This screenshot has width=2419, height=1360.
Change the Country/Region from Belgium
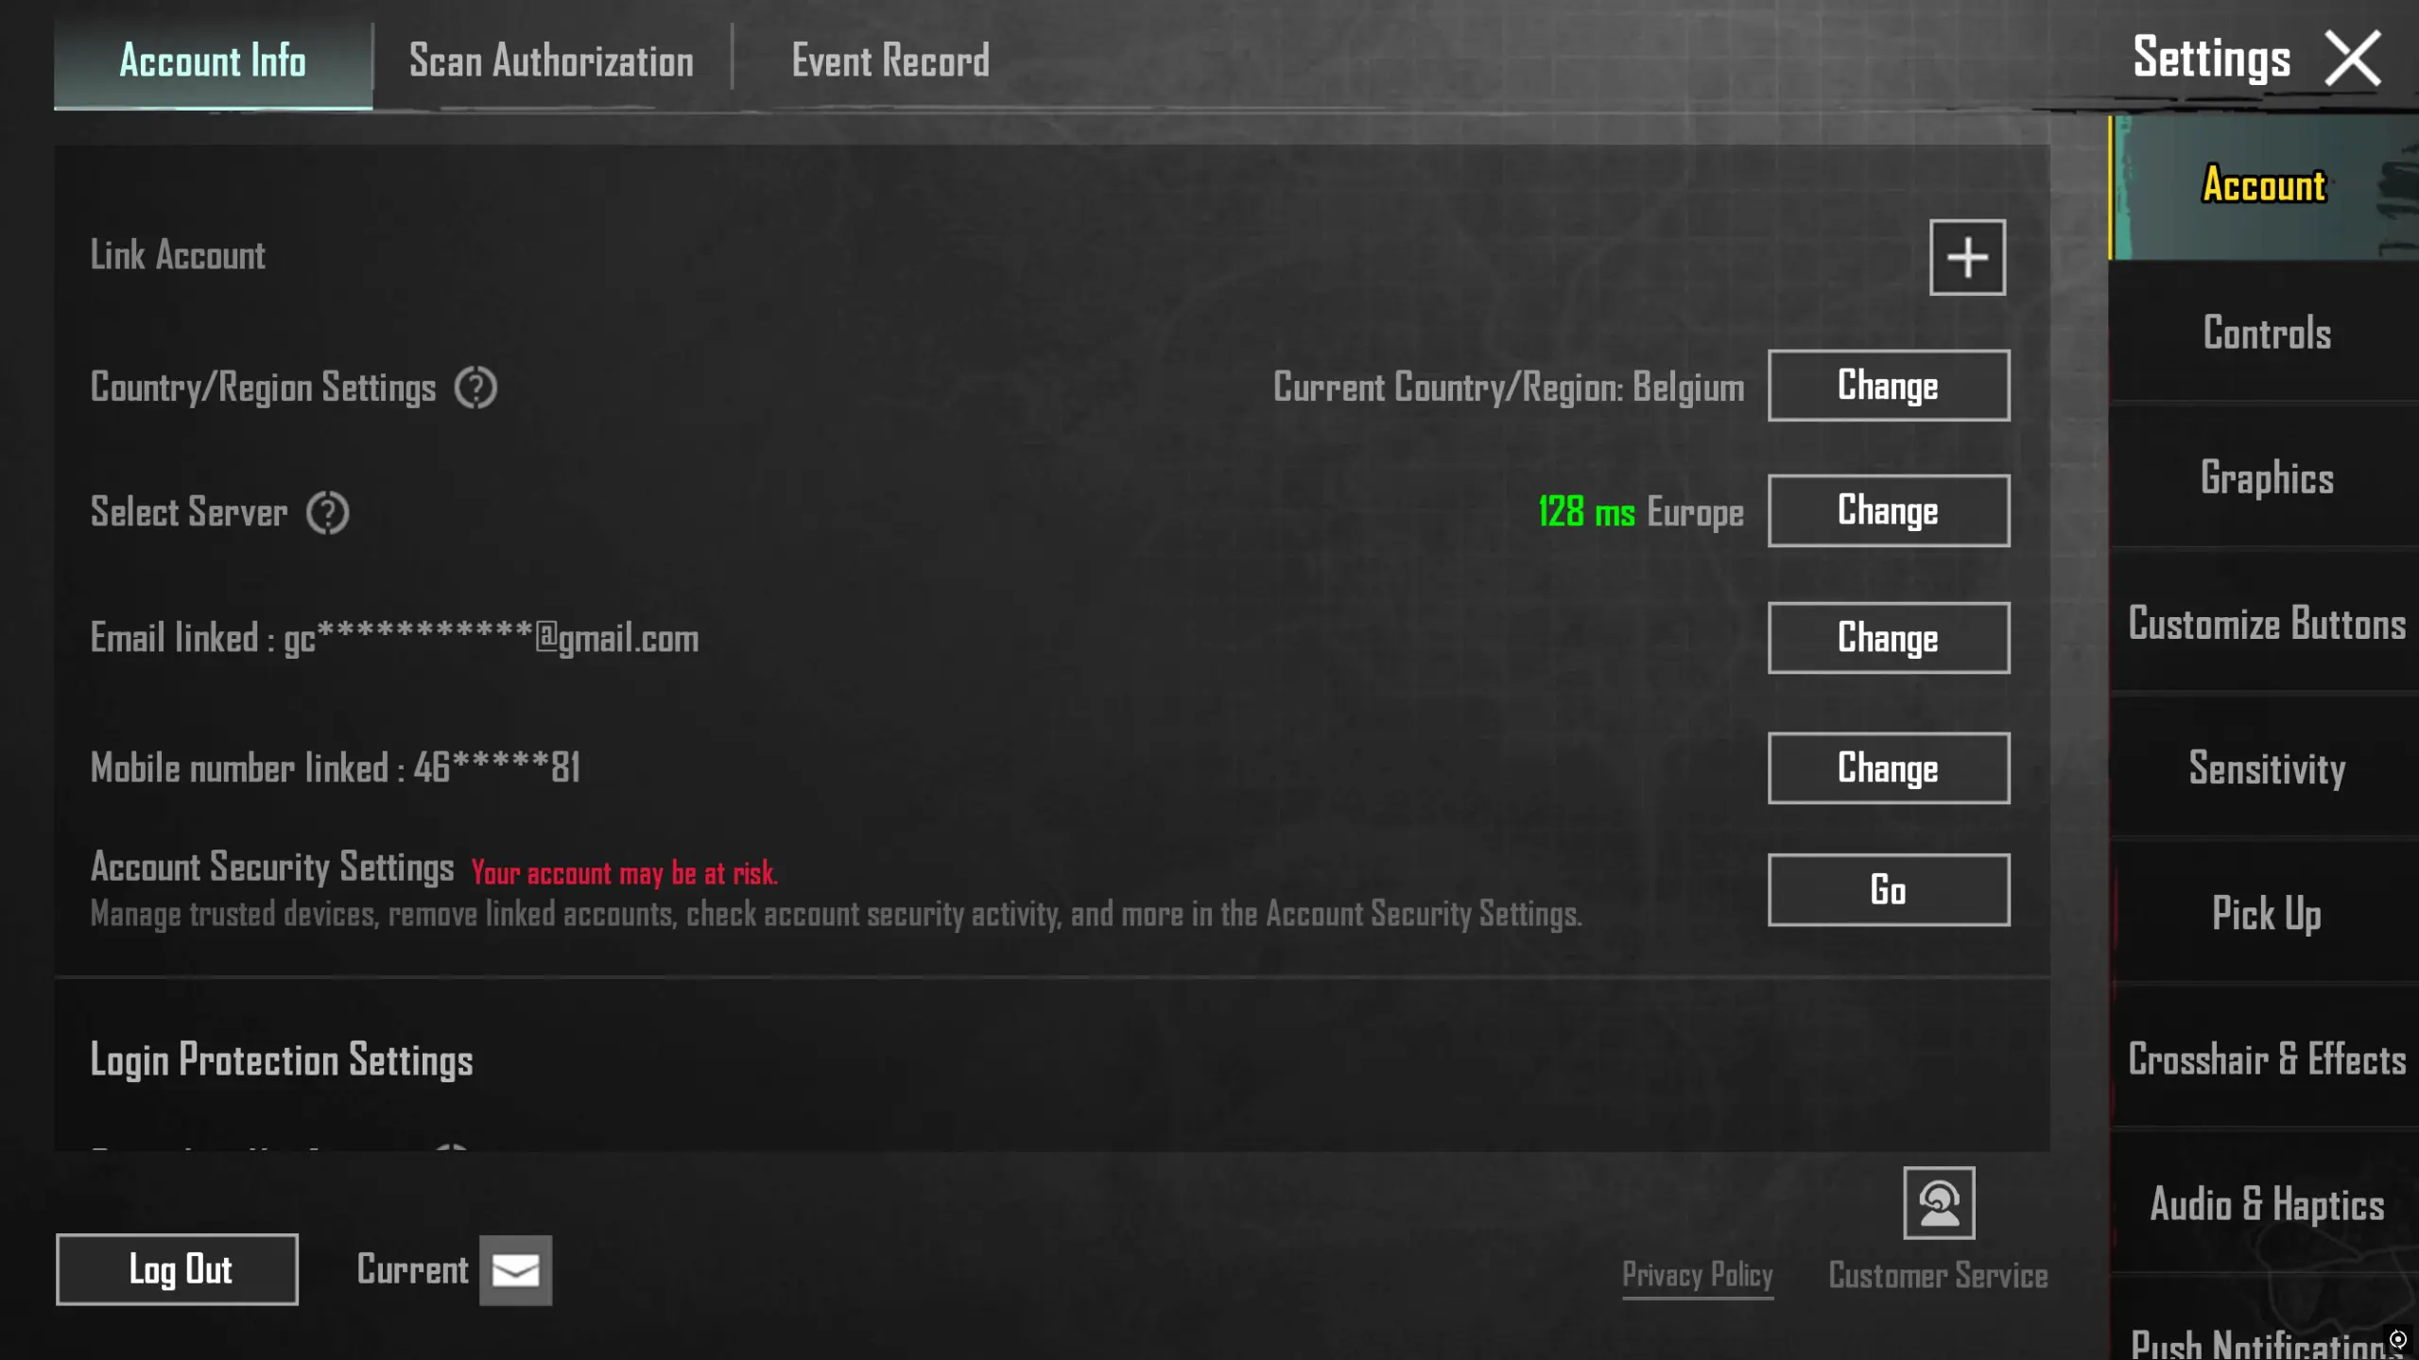[x=1888, y=386]
